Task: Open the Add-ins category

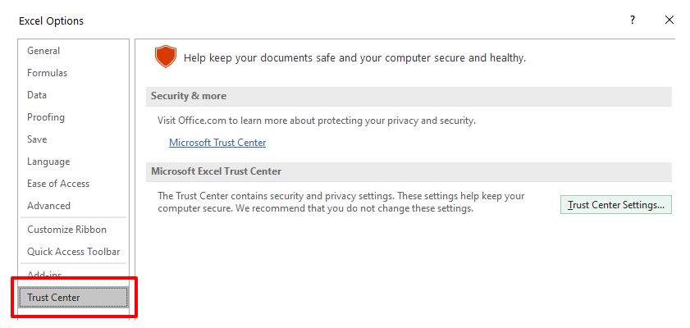Action: [x=44, y=275]
